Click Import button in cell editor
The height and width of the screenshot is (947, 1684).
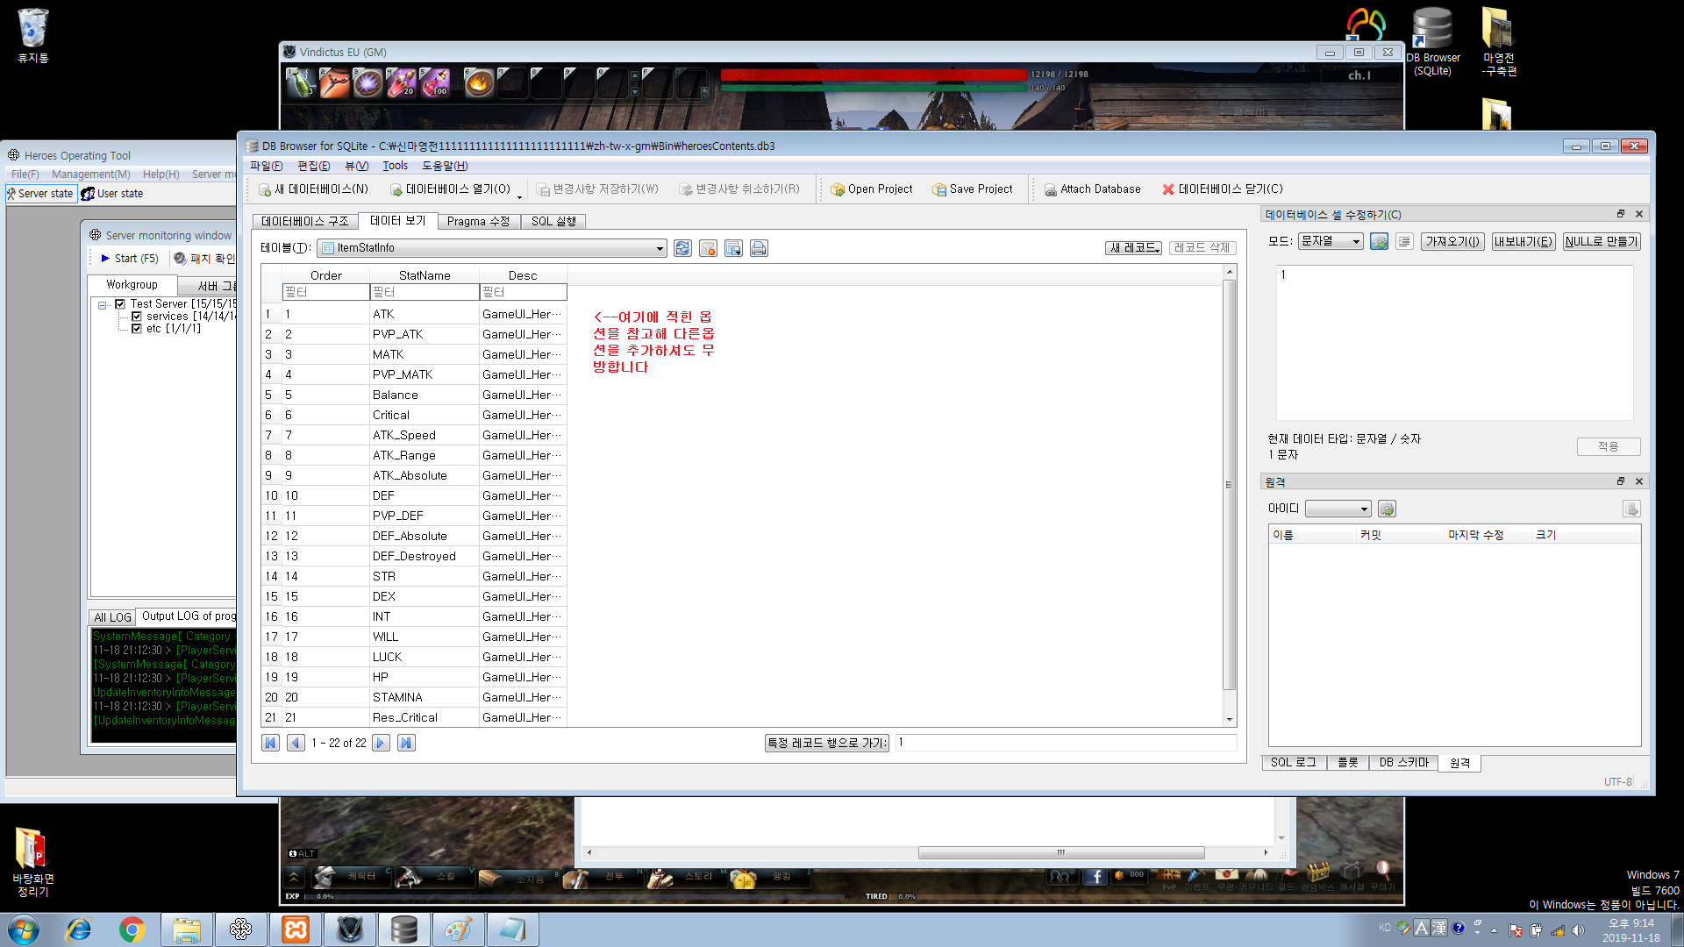coord(1452,241)
